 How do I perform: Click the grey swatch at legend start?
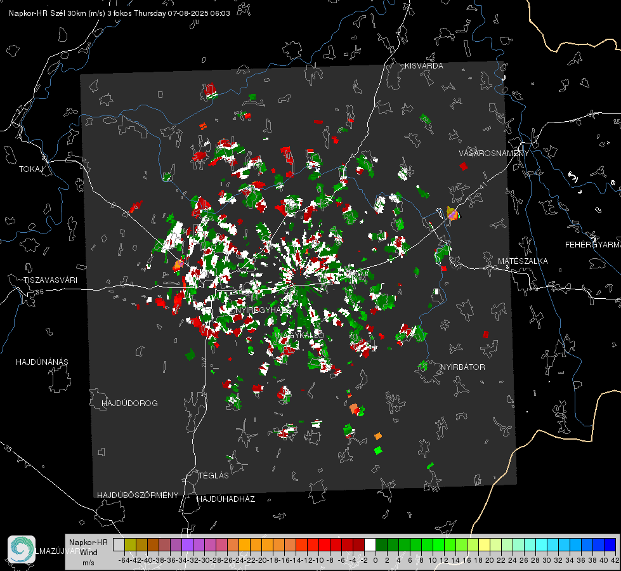119,544
